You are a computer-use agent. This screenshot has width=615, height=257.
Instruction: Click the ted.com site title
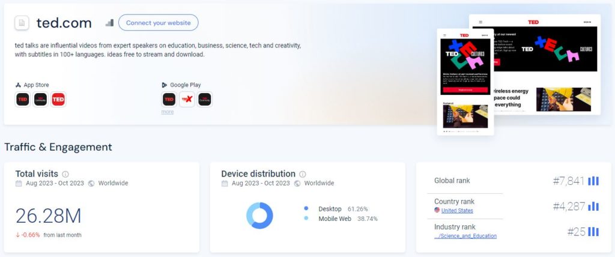pos(64,23)
